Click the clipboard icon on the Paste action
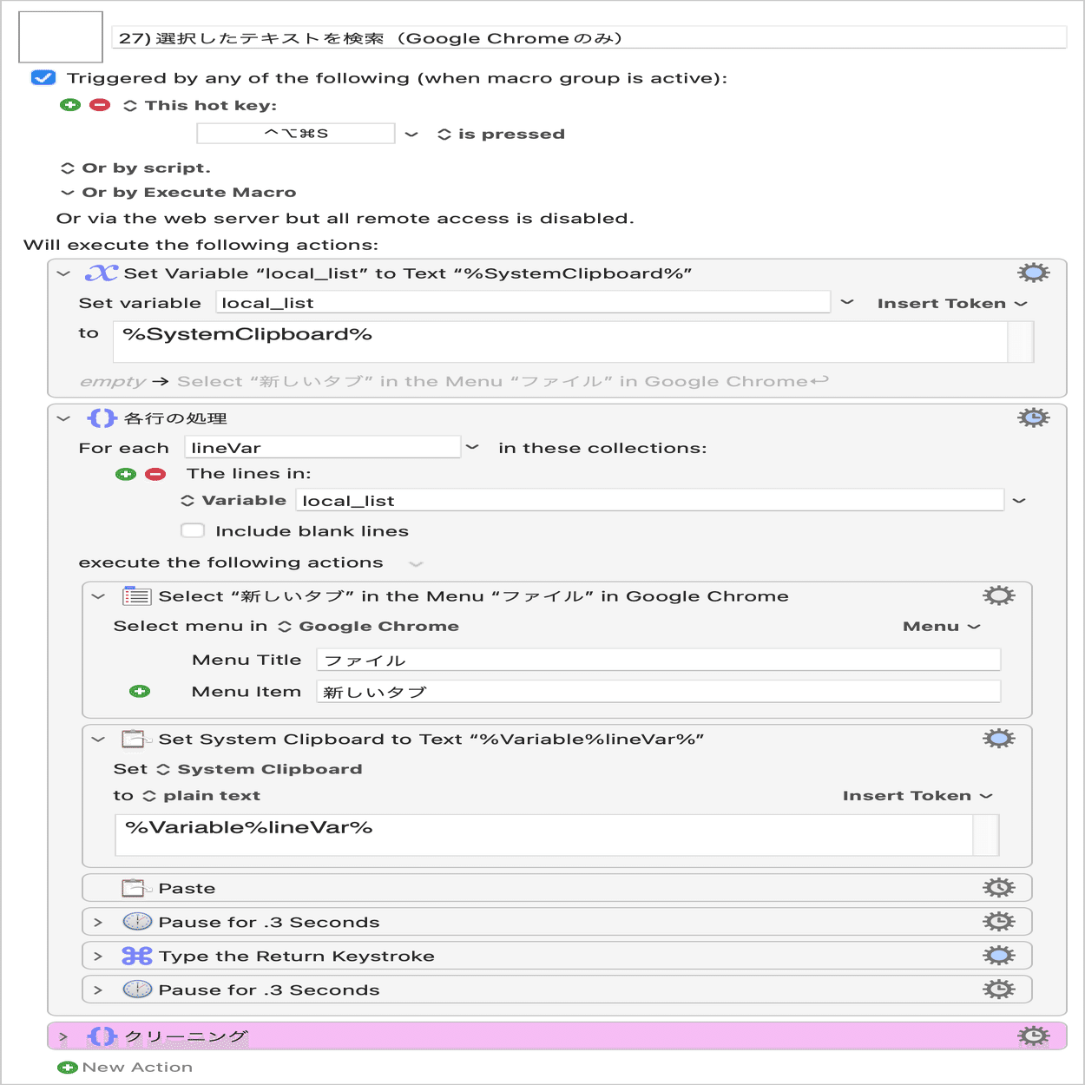 (x=137, y=887)
